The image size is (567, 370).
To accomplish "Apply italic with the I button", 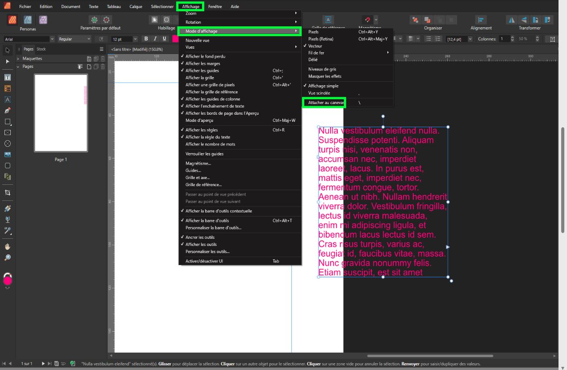I will (x=155, y=39).
